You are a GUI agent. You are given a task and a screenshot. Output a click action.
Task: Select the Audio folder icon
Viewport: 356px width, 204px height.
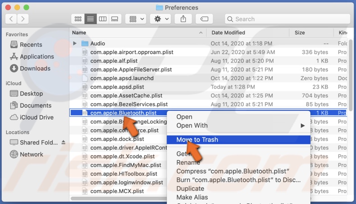(x=85, y=43)
